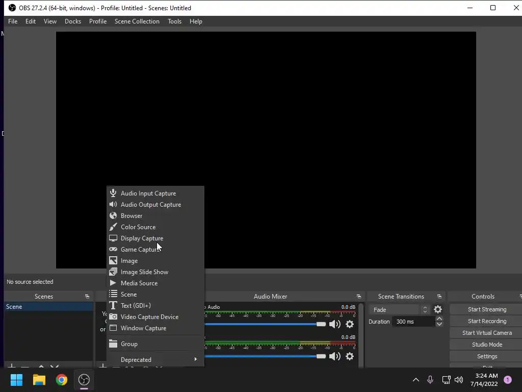The image size is (522, 392).
Task: Add a Media Source
Action: point(155,283)
